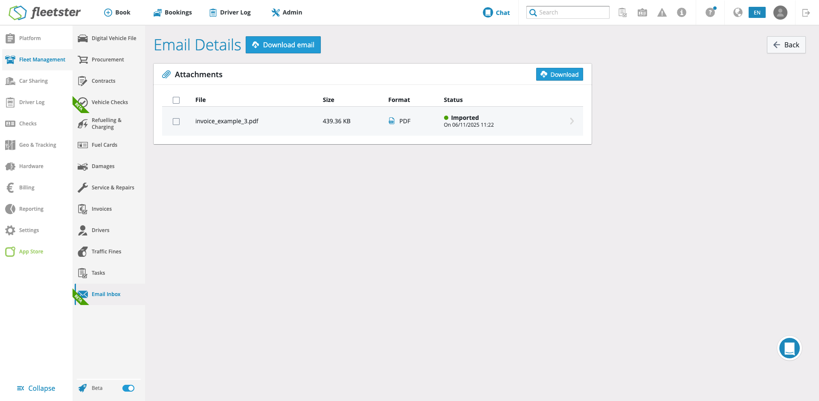Check the invoice_example_3.pdf row checkbox
Viewport: 819px width, 401px height.
176,122
